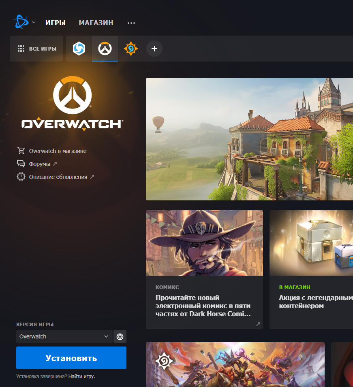Click the patch notes exclamation icon
Screen dimensions: 353x387
pyautogui.click(x=21, y=177)
